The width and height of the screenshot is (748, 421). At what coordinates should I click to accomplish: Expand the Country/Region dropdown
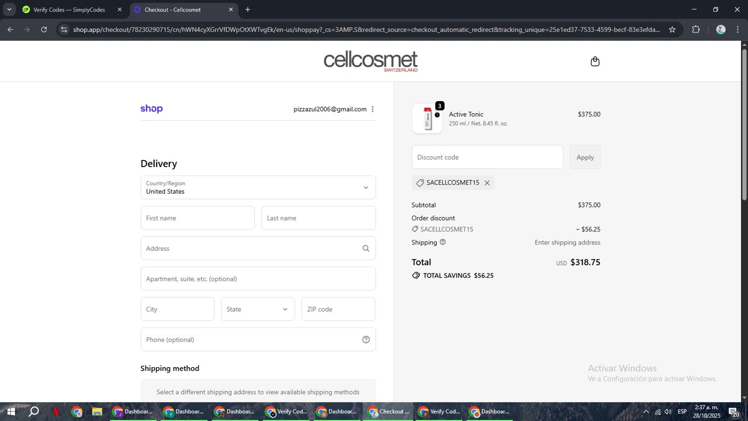[258, 188]
